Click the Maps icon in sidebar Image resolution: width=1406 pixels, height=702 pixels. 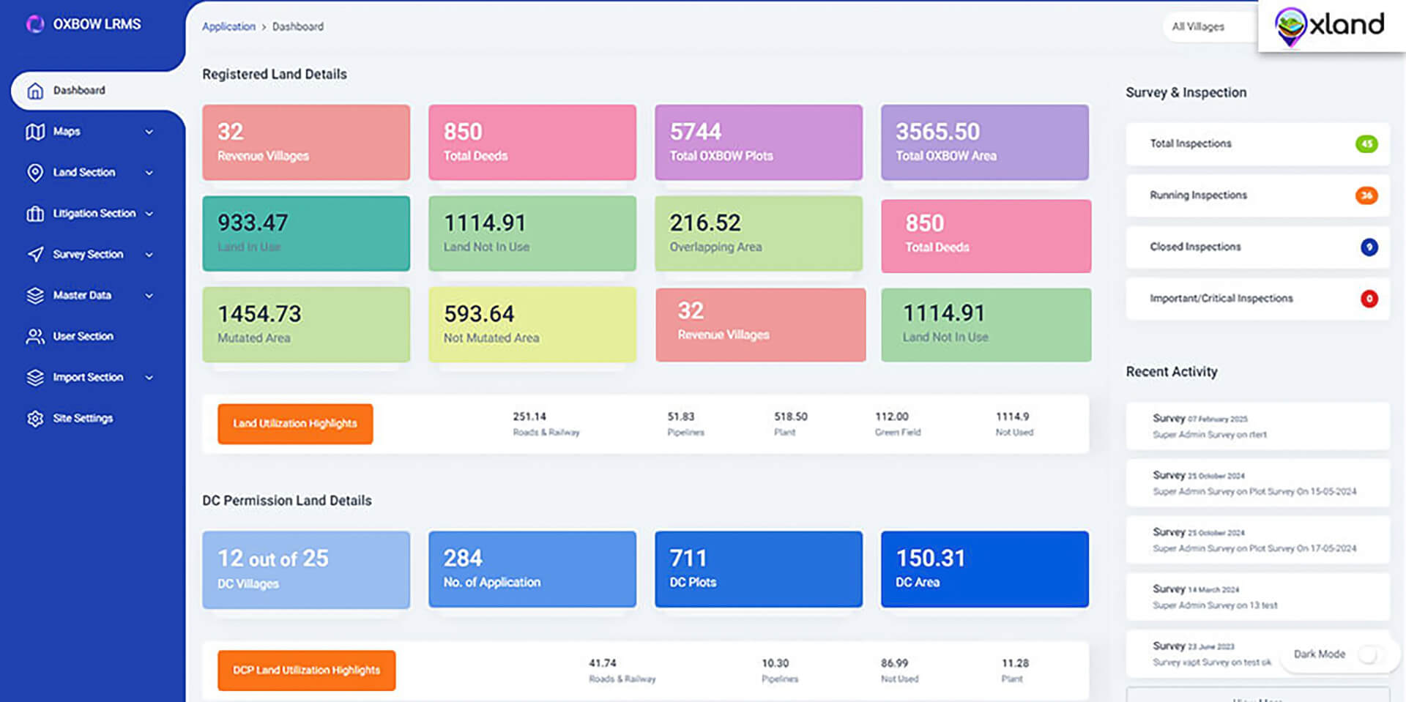click(35, 132)
